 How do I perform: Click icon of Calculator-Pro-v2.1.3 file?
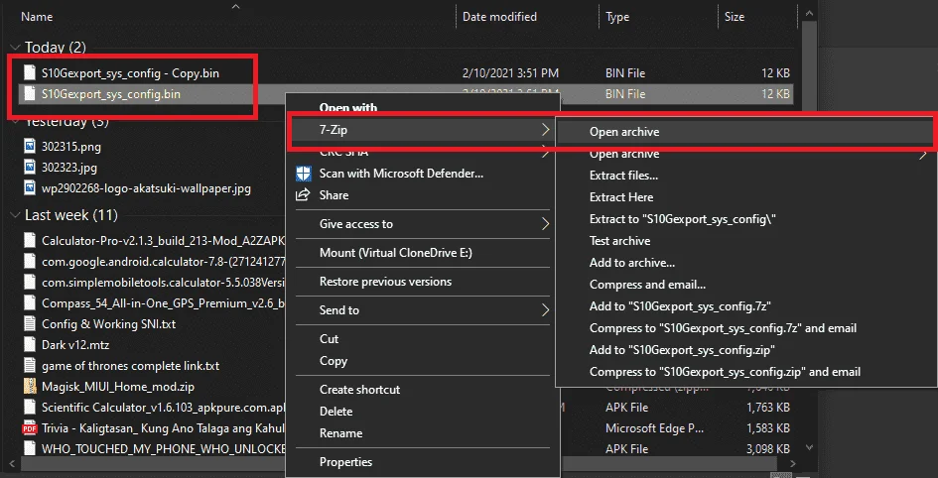point(30,241)
